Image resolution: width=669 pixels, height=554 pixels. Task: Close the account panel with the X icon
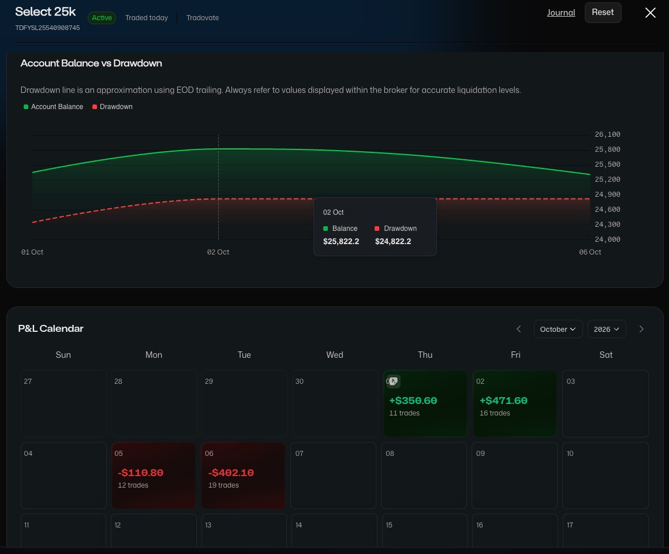tap(650, 13)
